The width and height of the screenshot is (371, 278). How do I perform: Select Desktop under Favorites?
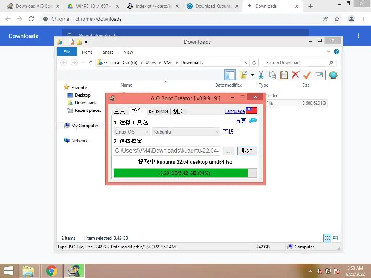(83, 95)
